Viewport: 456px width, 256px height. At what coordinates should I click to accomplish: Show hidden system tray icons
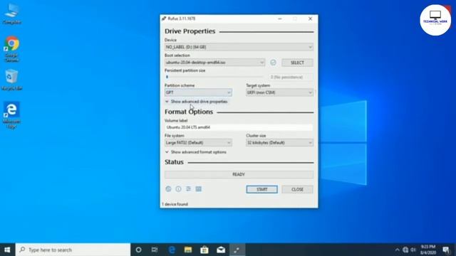click(x=398, y=250)
